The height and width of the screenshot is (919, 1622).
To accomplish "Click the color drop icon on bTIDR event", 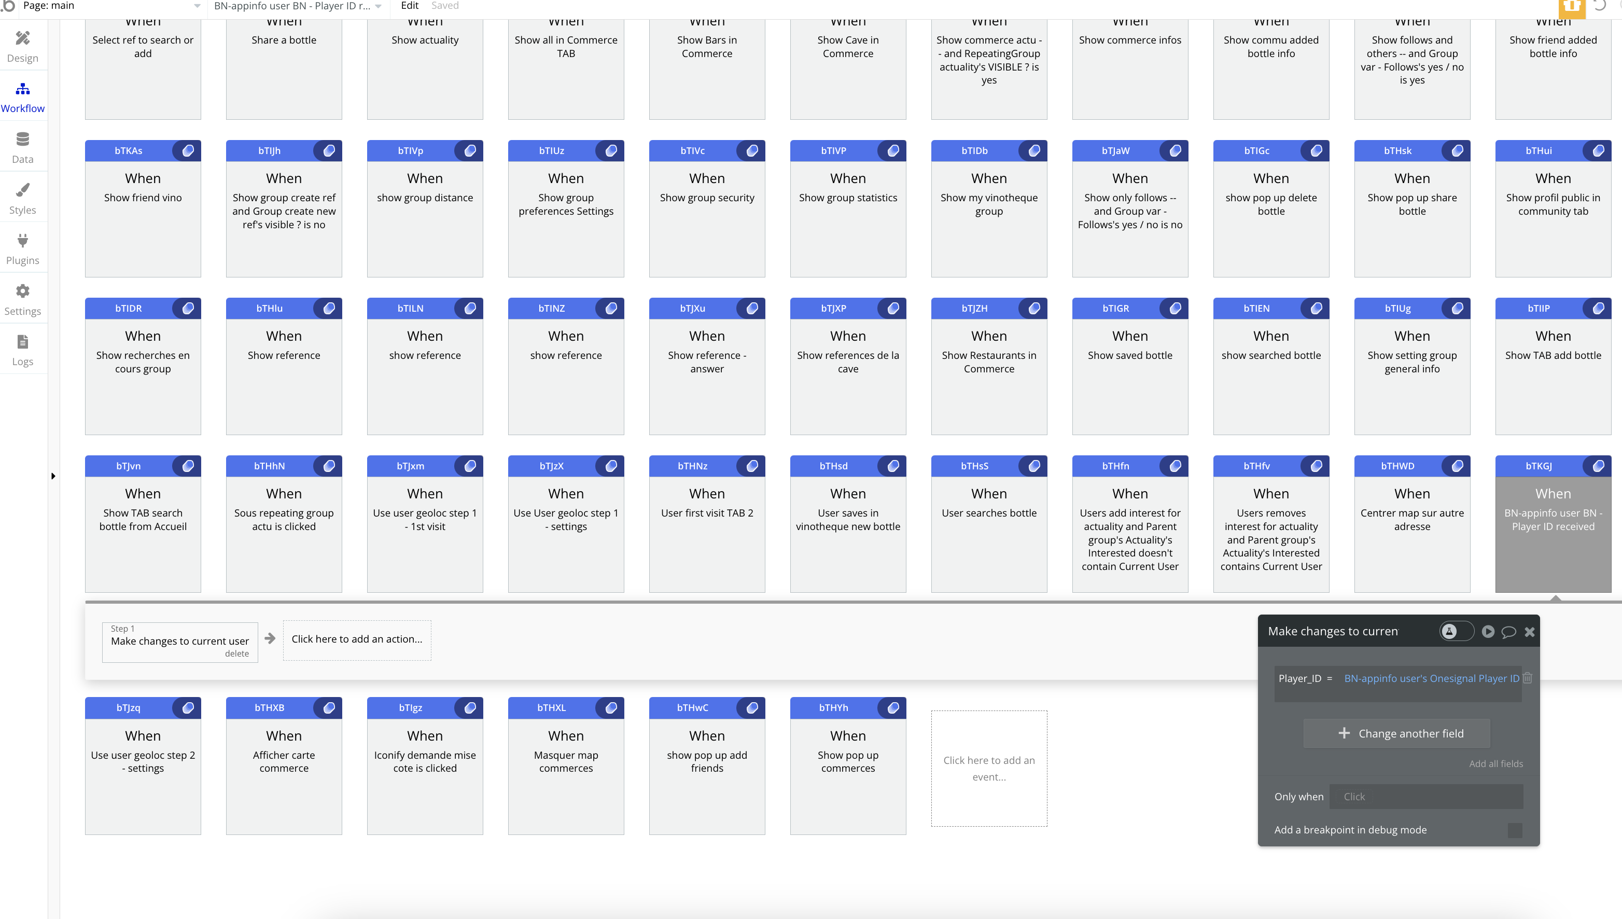I will click(x=188, y=308).
